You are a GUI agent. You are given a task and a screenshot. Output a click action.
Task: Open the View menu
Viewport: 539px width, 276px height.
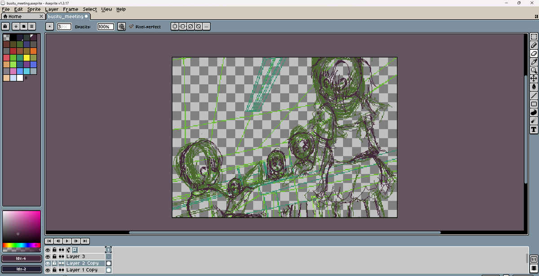click(106, 9)
